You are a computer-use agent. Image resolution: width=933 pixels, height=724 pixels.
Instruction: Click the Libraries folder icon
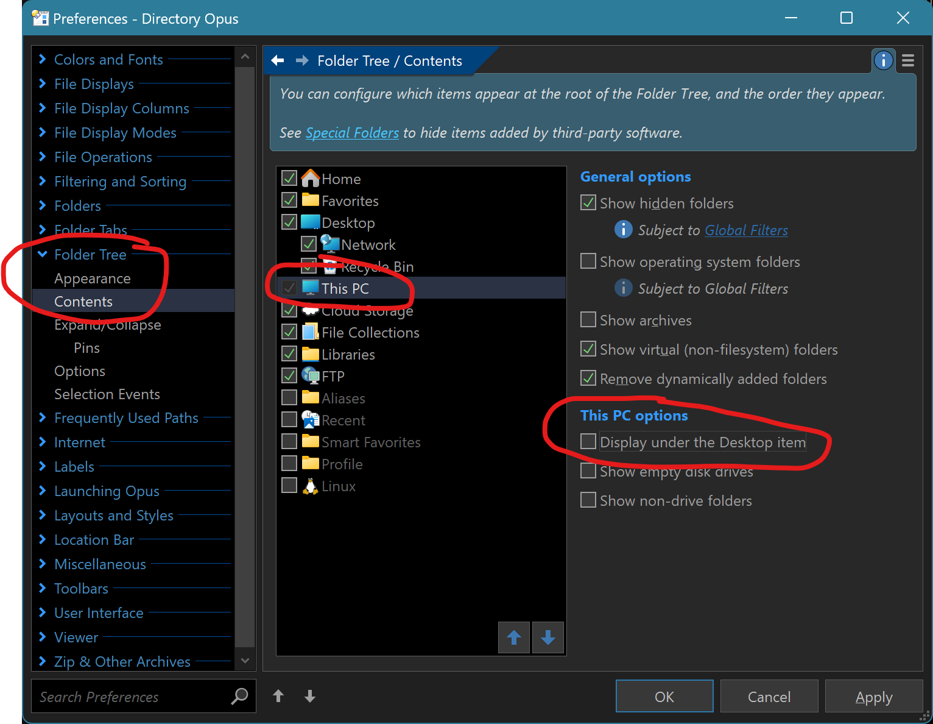pyautogui.click(x=310, y=353)
